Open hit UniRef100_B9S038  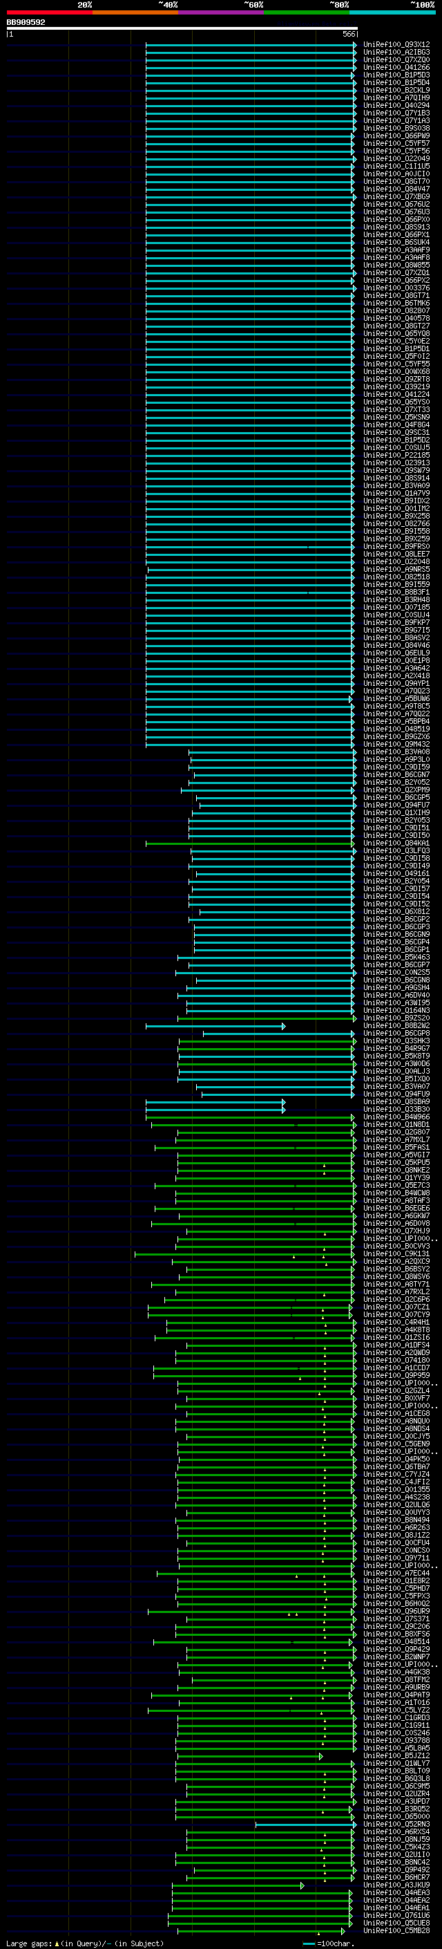coord(396,129)
